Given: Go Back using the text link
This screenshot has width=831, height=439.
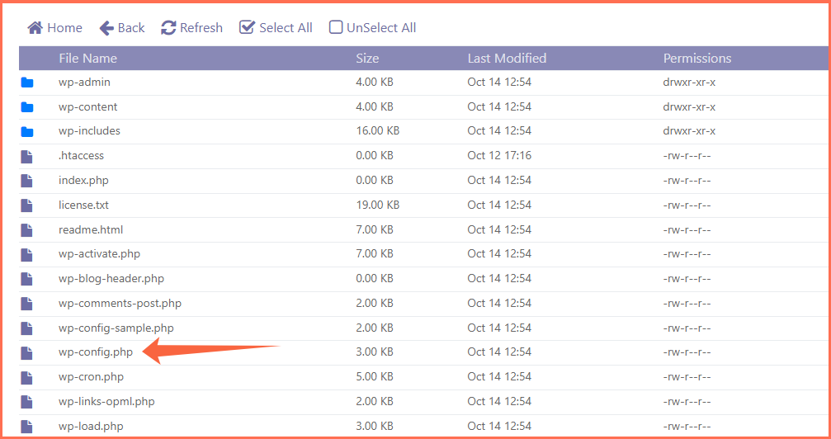Looking at the screenshot, I should (x=131, y=27).
